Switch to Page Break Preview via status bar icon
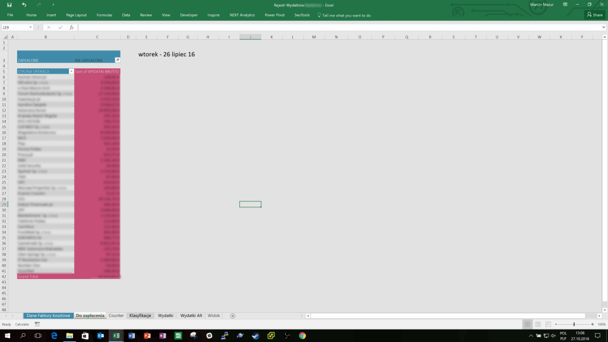 pyautogui.click(x=548, y=324)
